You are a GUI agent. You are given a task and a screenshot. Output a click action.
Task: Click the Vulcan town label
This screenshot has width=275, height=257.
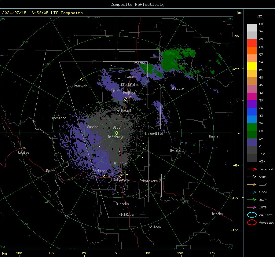pyautogui.click(x=155, y=227)
